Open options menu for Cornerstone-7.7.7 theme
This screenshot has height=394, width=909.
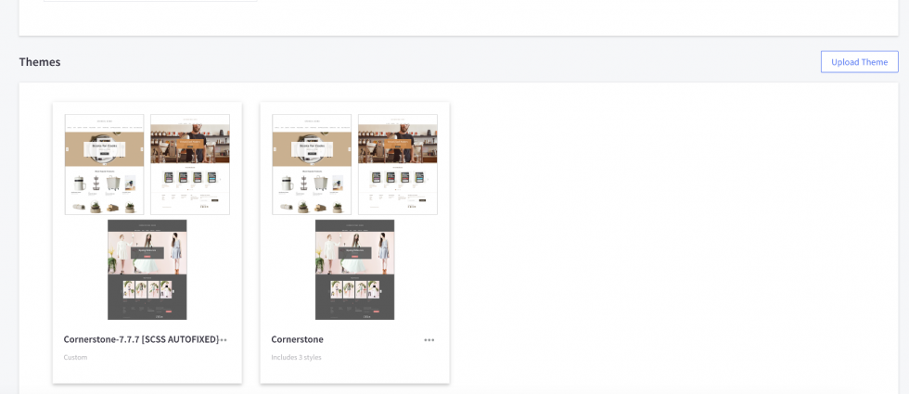click(224, 340)
